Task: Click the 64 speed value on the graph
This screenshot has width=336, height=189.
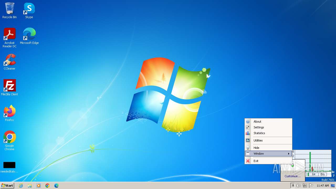Action: [314, 174]
